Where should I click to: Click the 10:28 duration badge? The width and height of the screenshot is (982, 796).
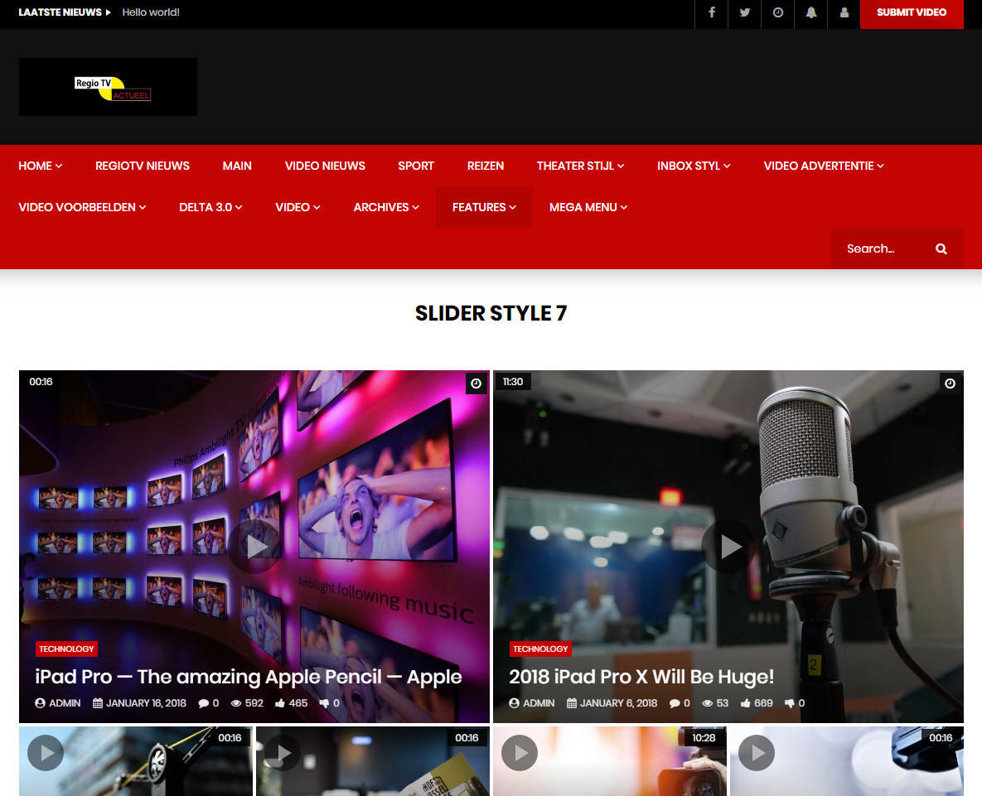tap(704, 738)
